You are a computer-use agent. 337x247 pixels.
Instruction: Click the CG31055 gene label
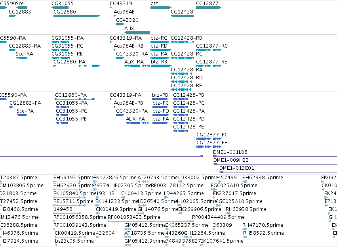pyautogui.click(x=63, y=4)
